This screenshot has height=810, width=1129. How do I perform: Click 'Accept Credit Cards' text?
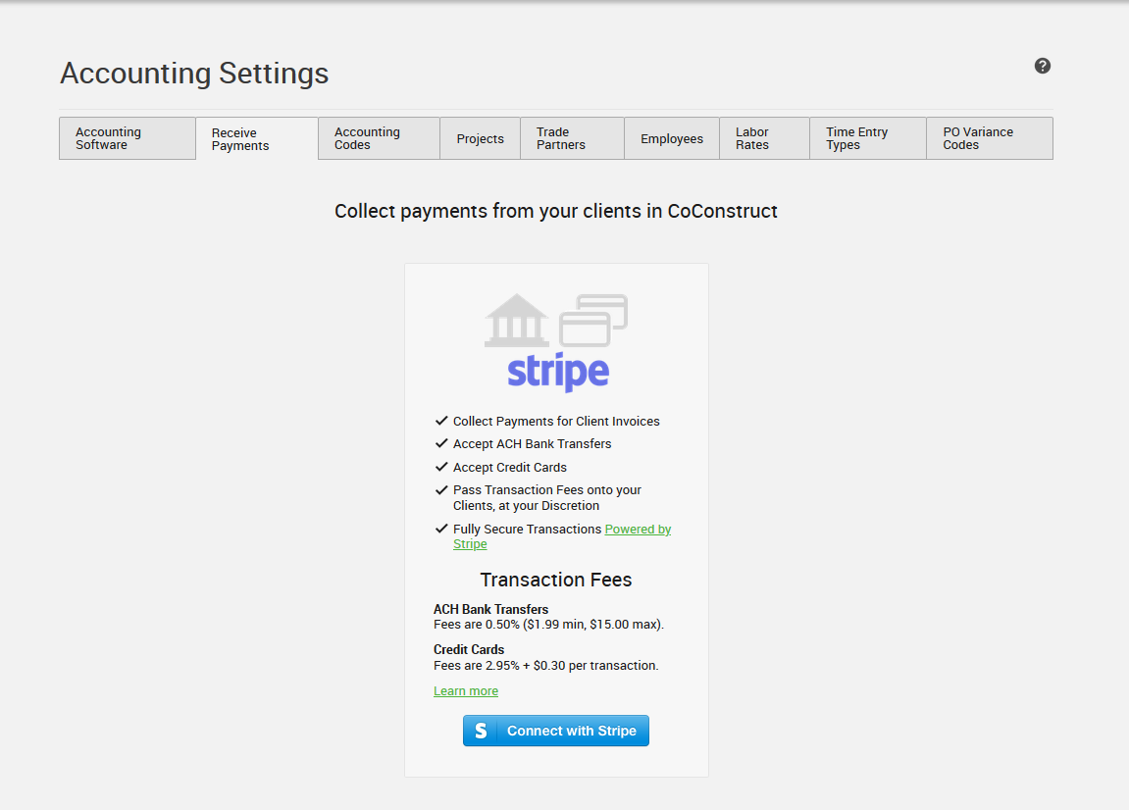coord(510,468)
